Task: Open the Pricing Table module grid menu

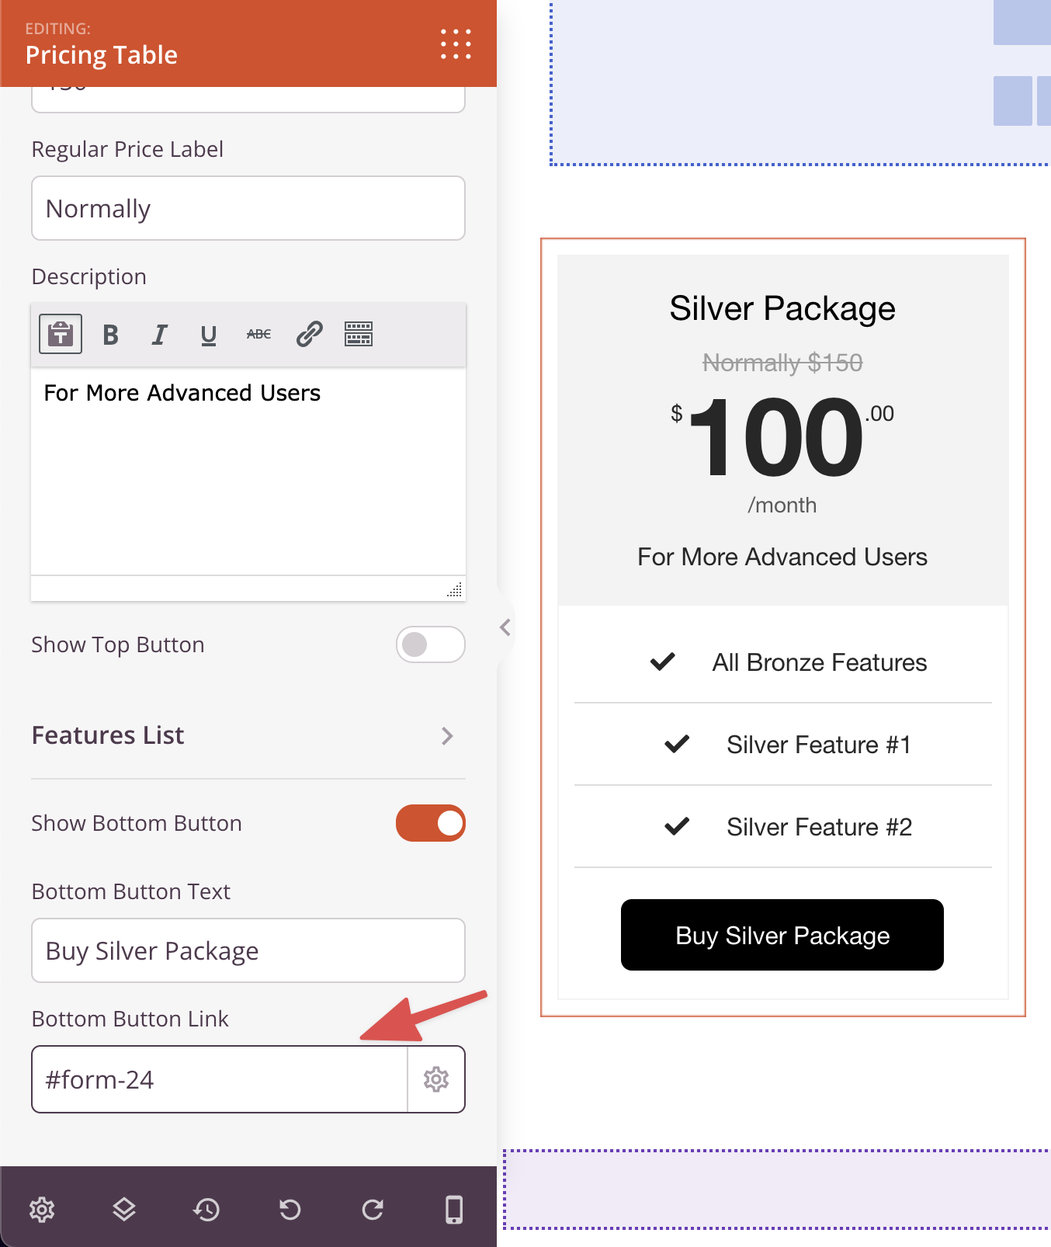Action: click(x=455, y=44)
